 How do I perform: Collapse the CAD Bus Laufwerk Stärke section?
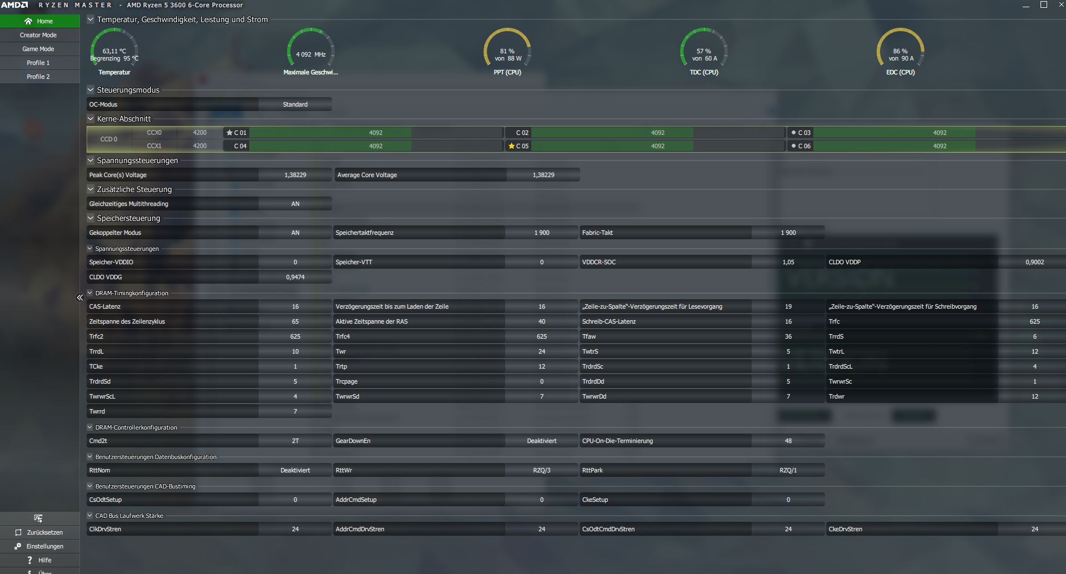tap(90, 515)
